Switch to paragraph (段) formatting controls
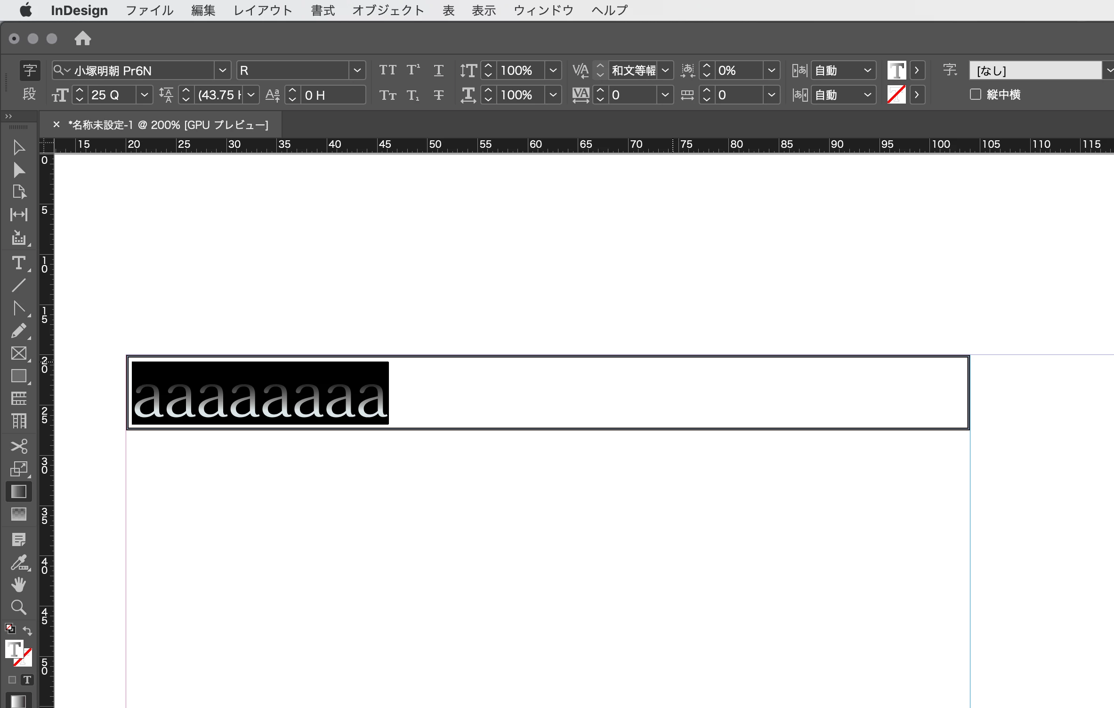Screen dimensions: 1114x708 click(x=29, y=95)
